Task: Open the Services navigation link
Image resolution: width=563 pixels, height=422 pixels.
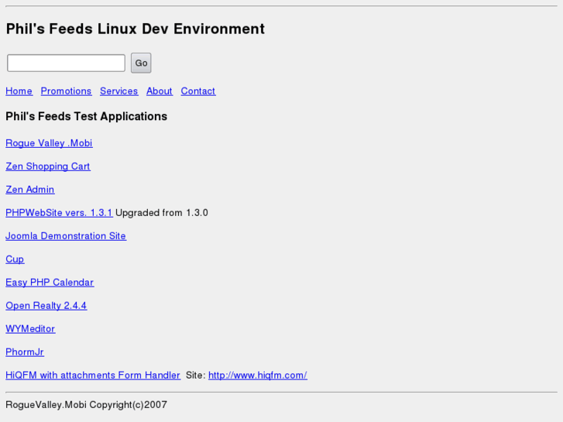Action: pos(118,91)
